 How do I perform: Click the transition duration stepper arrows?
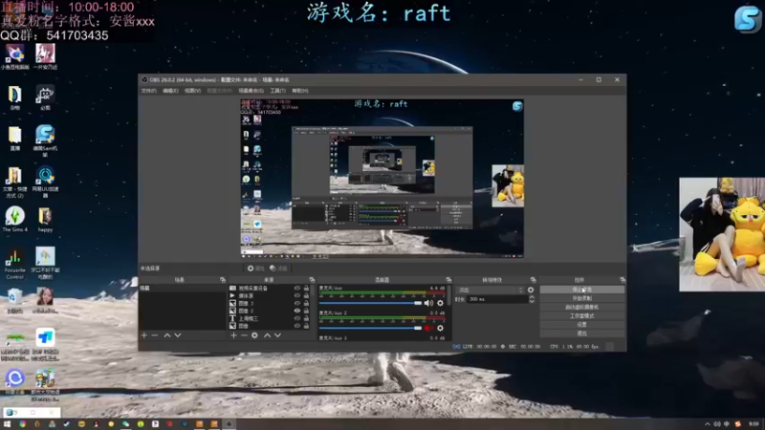[532, 299]
